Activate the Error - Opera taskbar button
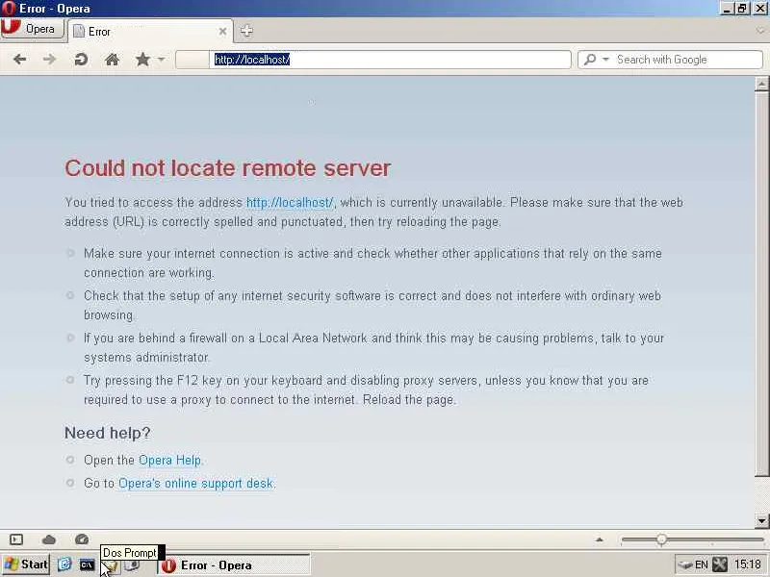 click(234, 565)
